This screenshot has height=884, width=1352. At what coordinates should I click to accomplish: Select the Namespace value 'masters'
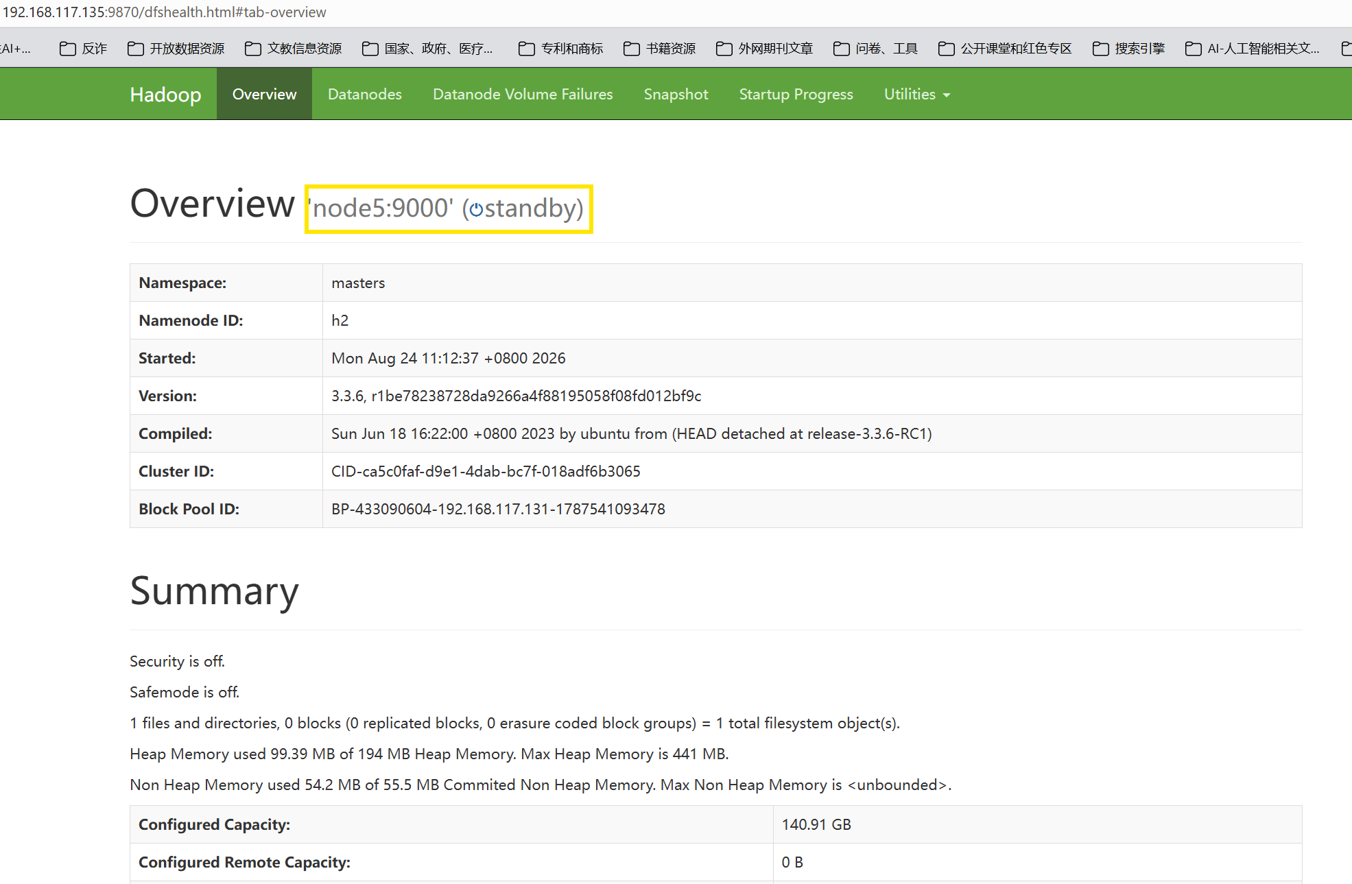pos(358,283)
